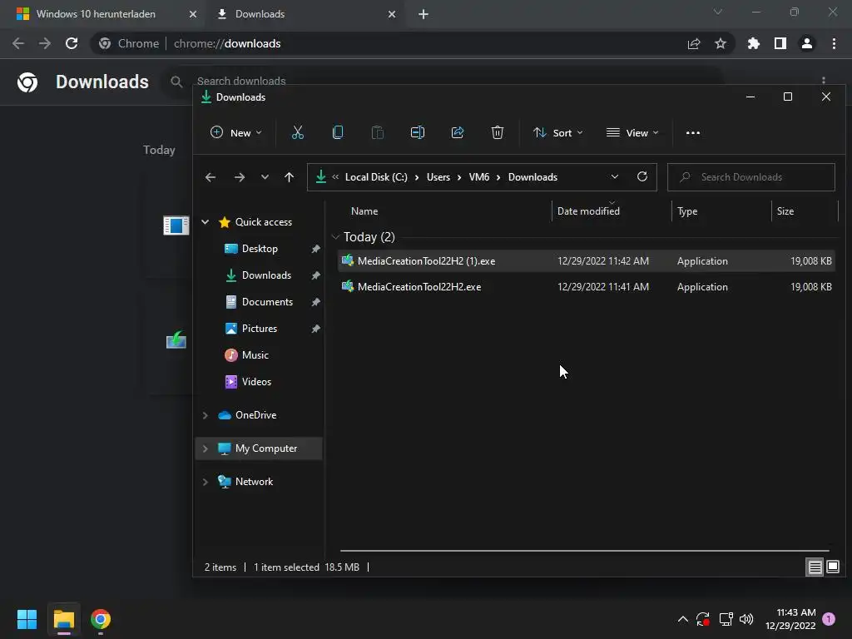852x639 pixels.
Task: Open Chrome profile avatar icon
Action: [x=807, y=43]
